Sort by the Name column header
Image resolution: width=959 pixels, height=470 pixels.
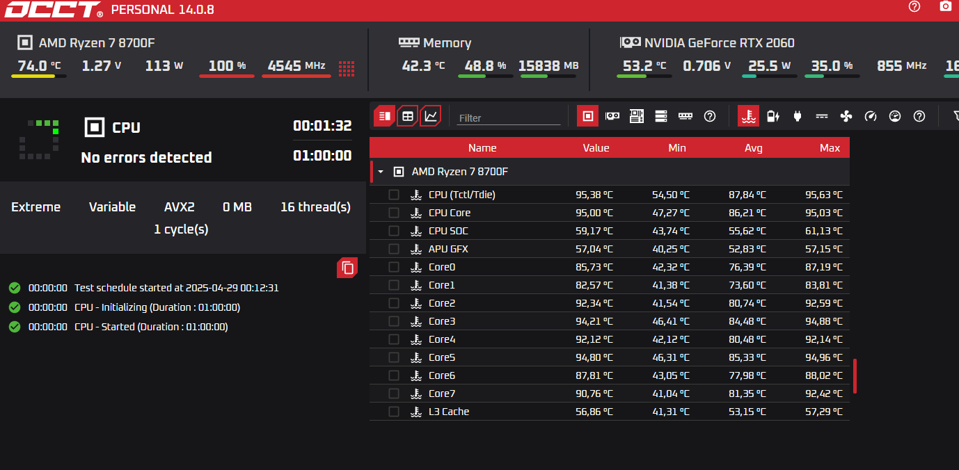click(482, 147)
